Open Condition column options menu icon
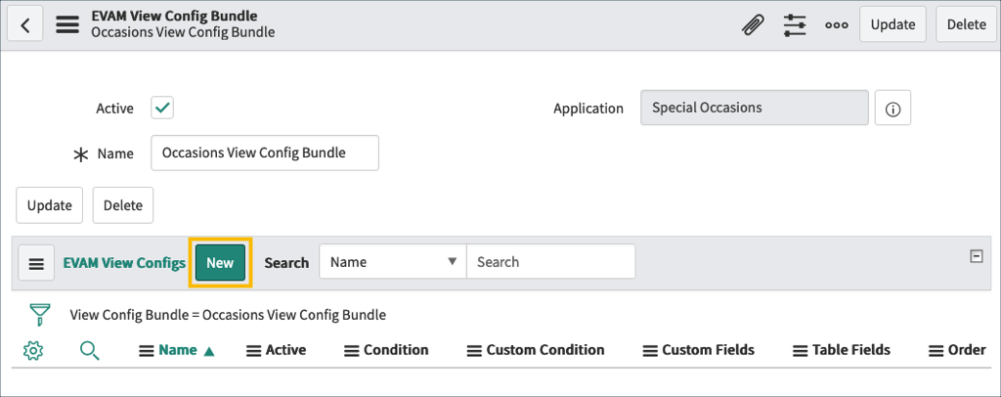 [352, 350]
